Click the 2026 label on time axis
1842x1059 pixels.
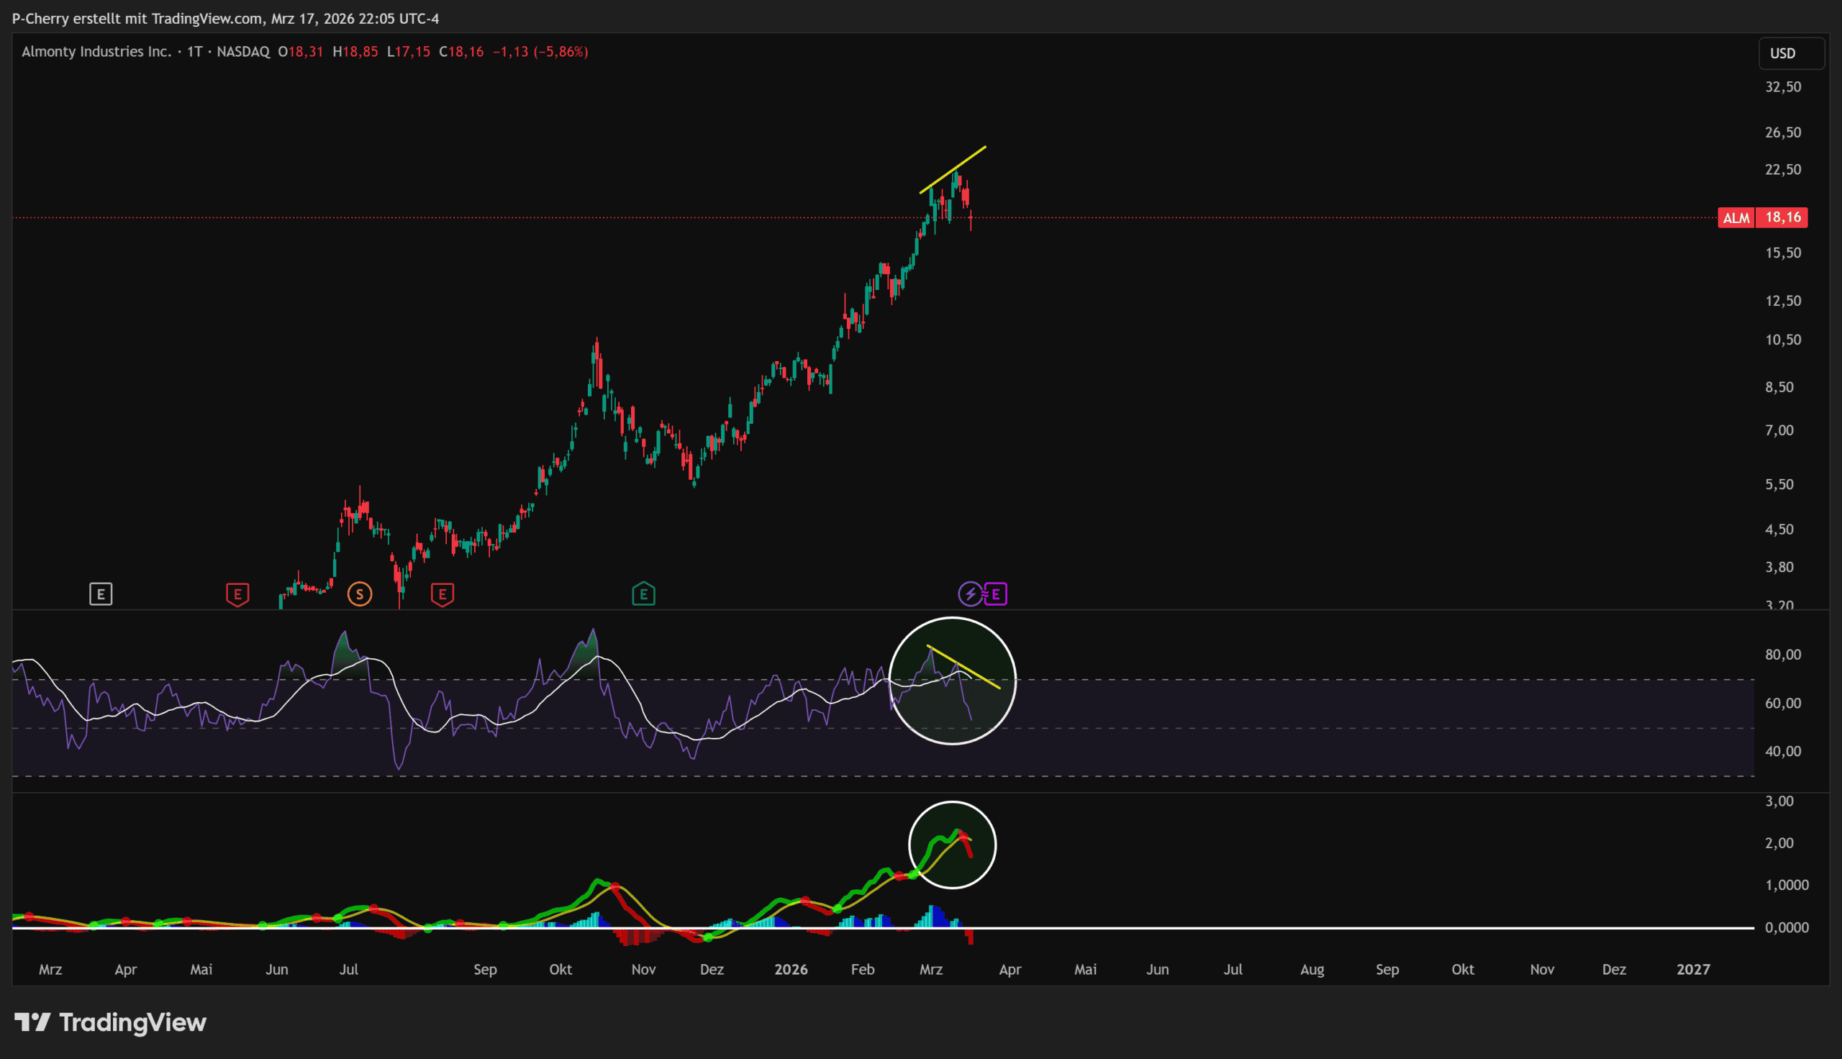[x=791, y=970]
